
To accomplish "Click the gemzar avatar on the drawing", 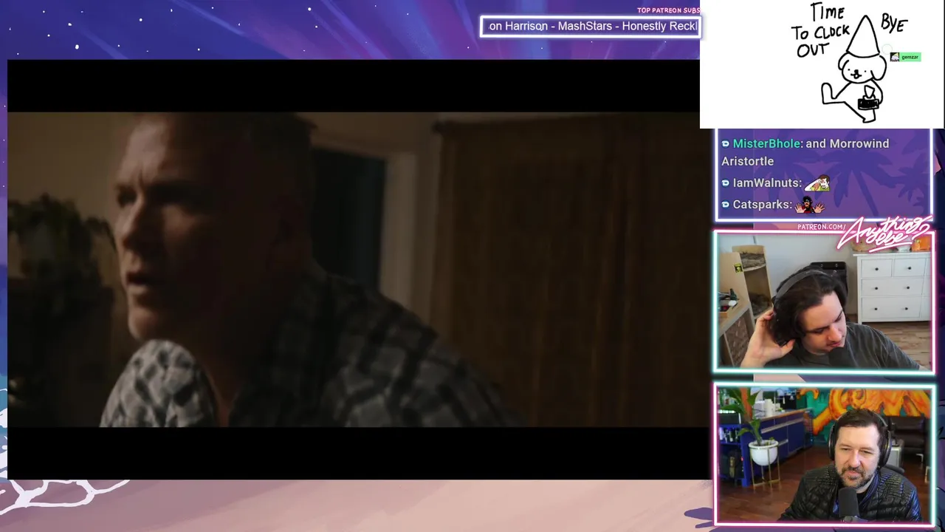I will click(x=895, y=57).
